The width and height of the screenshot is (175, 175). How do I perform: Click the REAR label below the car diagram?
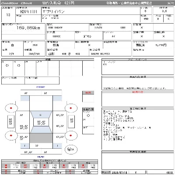(41, 157)
